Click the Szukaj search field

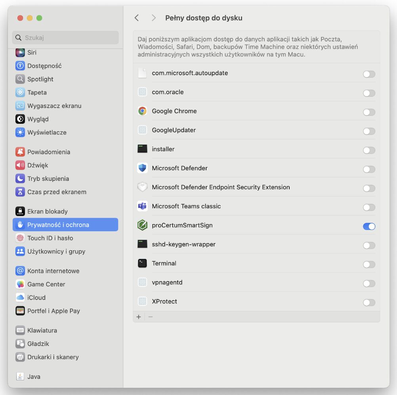click(65, 38)
